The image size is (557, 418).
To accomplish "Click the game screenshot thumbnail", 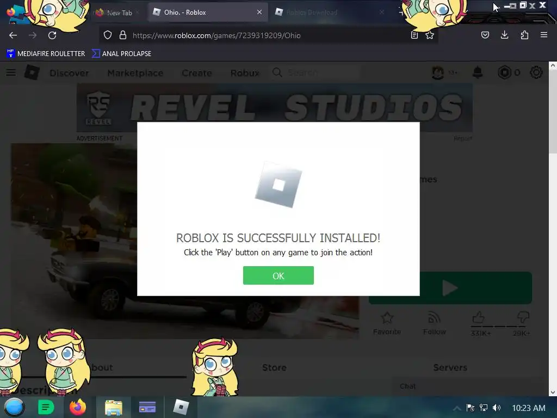I will (x=185, y=241).
